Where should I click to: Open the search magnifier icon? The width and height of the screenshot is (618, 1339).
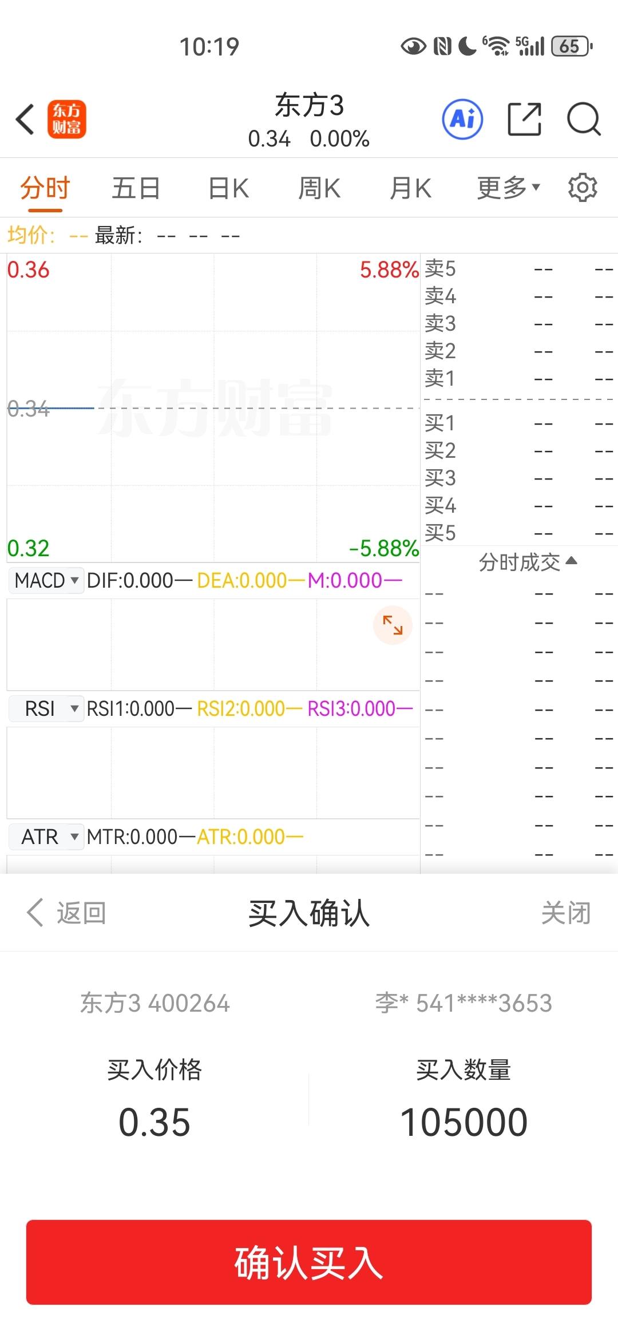click(x=584, y=119)
